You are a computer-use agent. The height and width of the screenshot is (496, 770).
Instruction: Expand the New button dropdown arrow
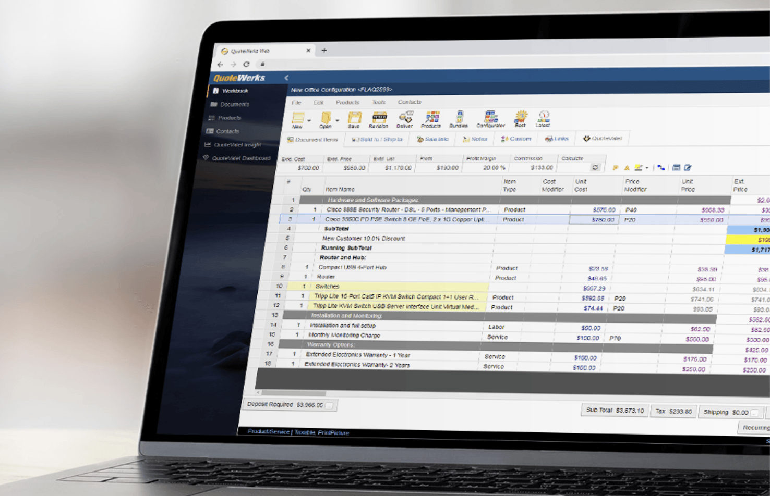coord(309,120)
